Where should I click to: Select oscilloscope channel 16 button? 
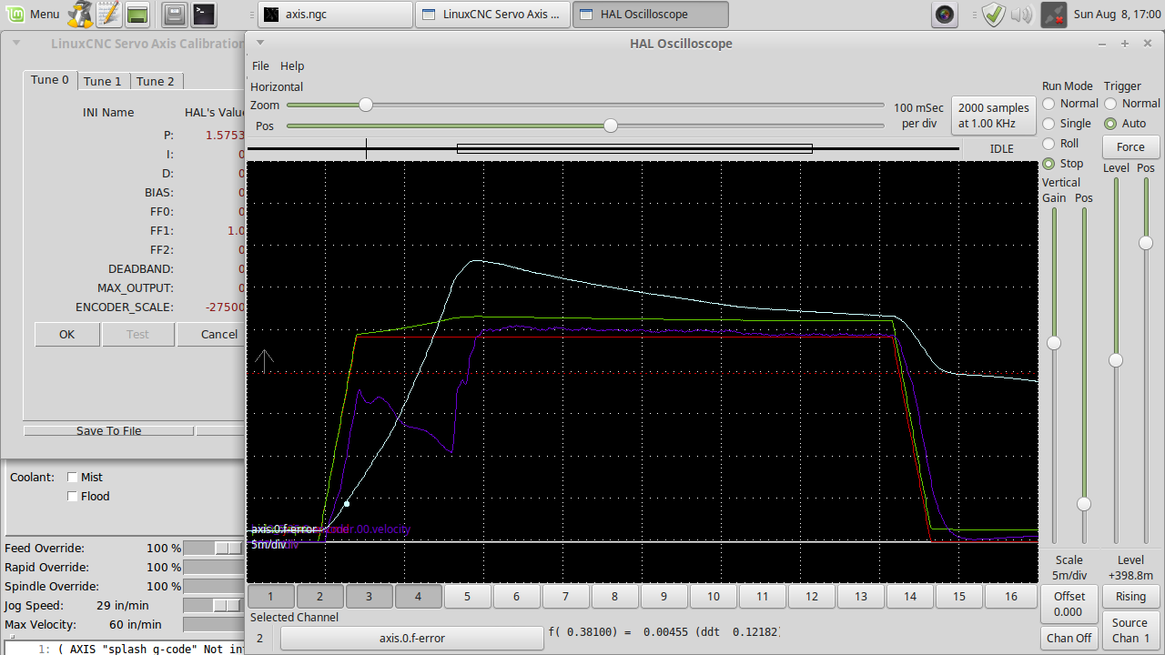1011,597
